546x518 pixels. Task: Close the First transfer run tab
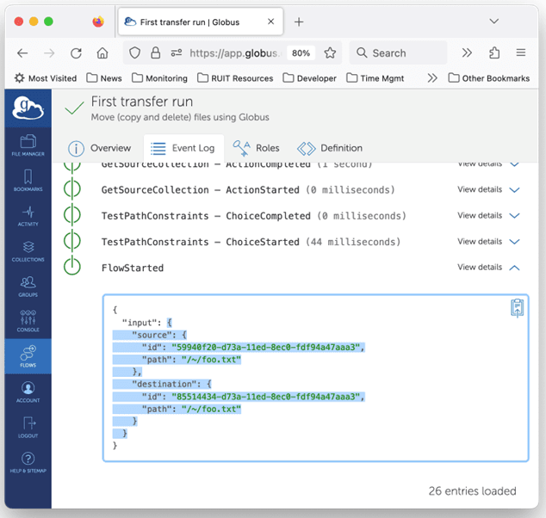pyautogui.click(x=270, y=22)
